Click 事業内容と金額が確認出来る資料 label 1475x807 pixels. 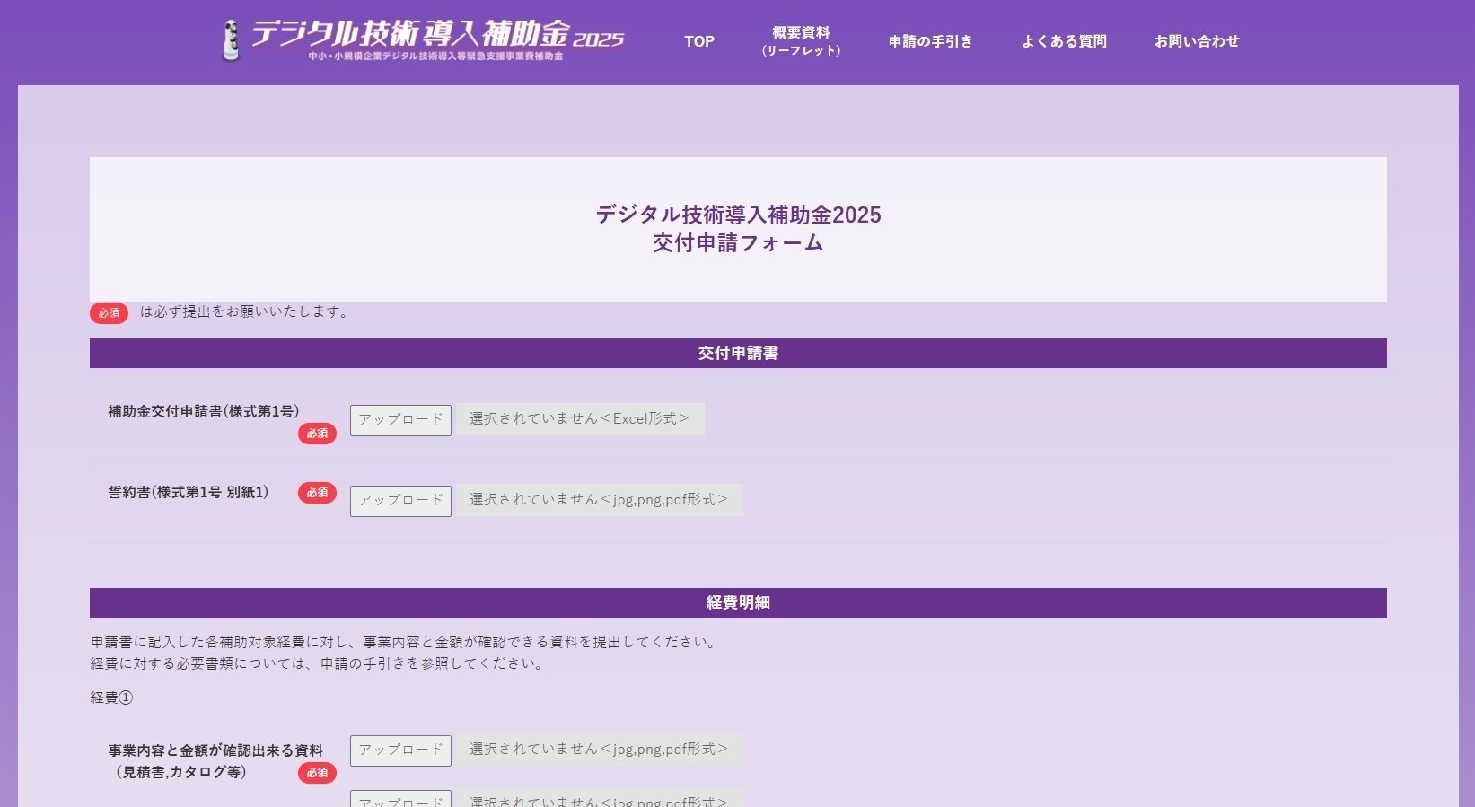pos(215,750)
